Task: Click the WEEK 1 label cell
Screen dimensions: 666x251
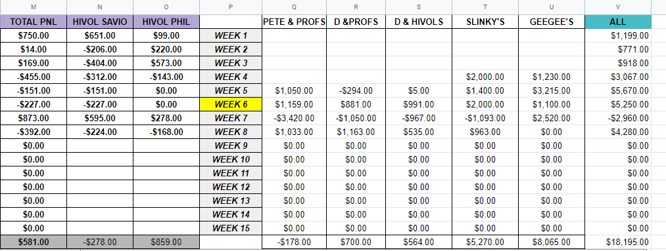Action: point(231,35)
